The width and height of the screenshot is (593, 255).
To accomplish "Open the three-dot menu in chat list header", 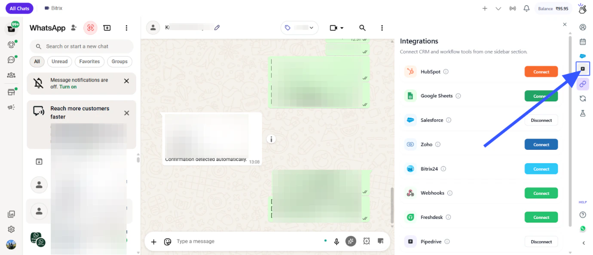I will coord(126,28).
